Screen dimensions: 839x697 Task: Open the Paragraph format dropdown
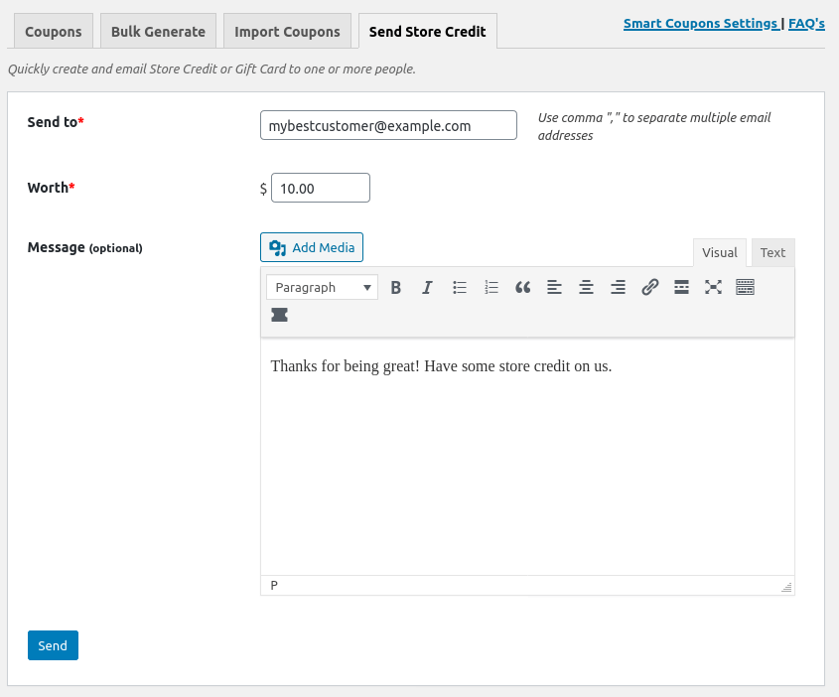coord(322,288)
